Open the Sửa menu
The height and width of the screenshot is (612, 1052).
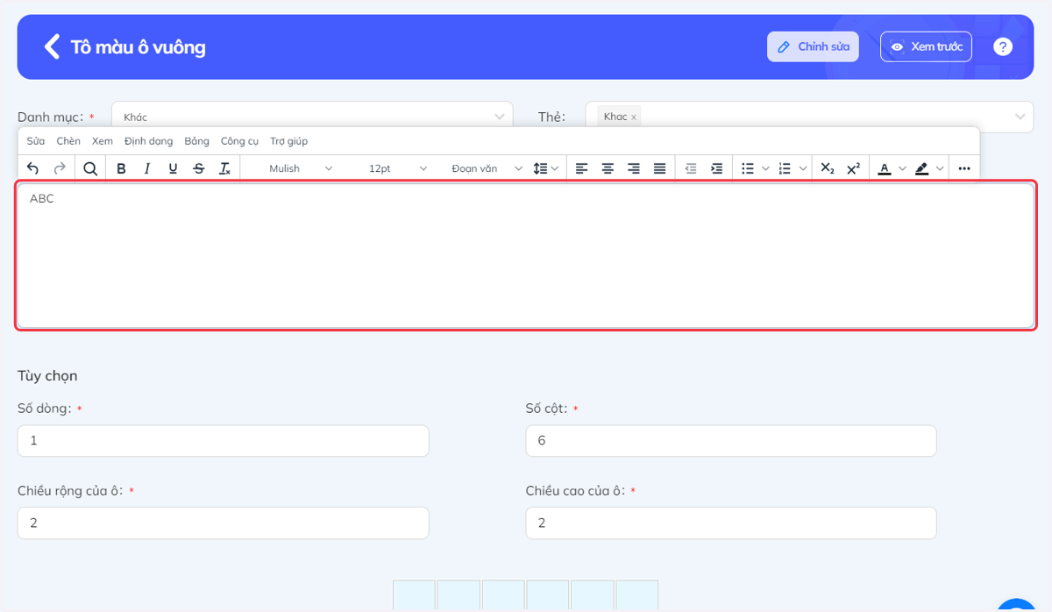(x=35, y=141)
